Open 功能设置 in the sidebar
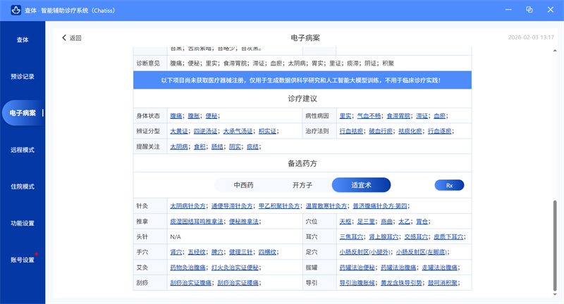This screenshot has height=304, width=564. (x=23, y=223)
